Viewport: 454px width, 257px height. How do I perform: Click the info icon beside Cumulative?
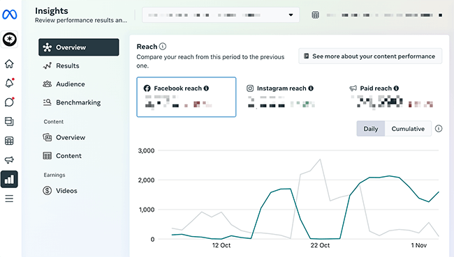(439, 128)
